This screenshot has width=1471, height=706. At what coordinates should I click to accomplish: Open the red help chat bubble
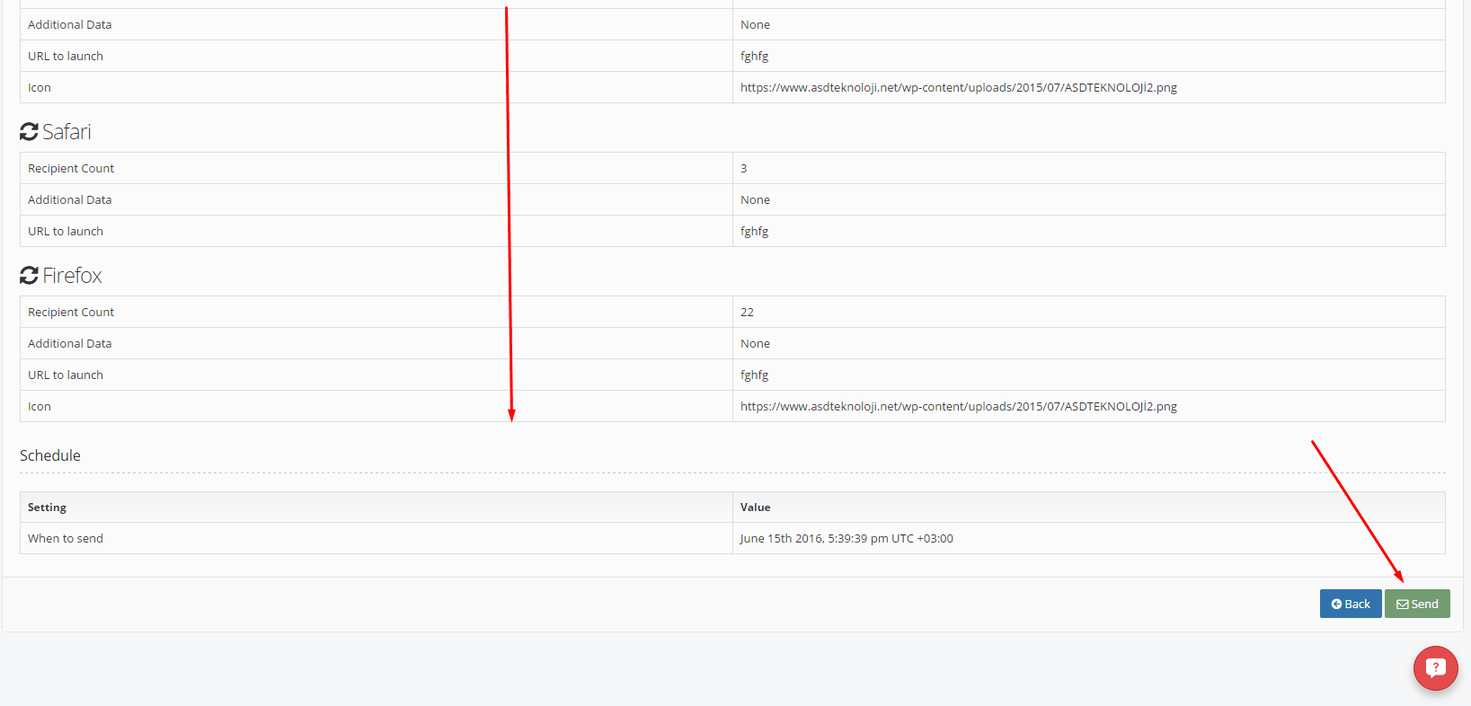point(1436,668)
